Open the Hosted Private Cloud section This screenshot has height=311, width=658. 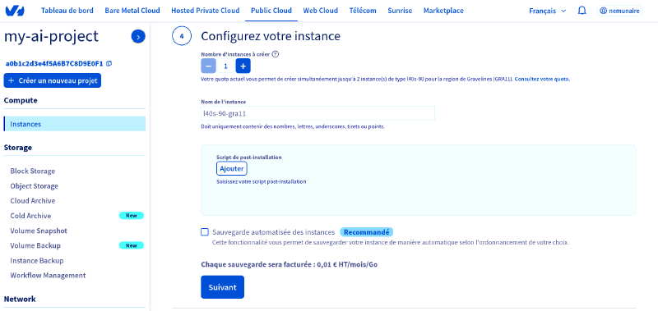[x=205, y=11]
